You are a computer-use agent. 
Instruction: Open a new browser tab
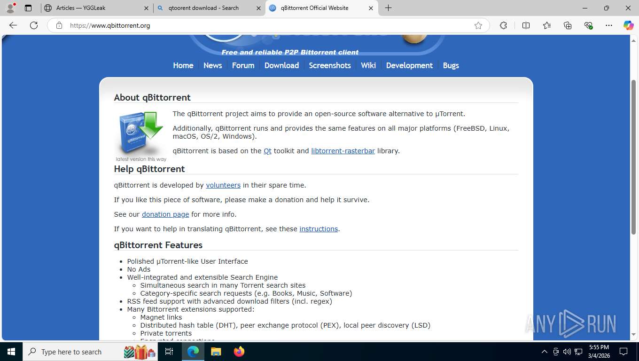click(x=388, y=8)
